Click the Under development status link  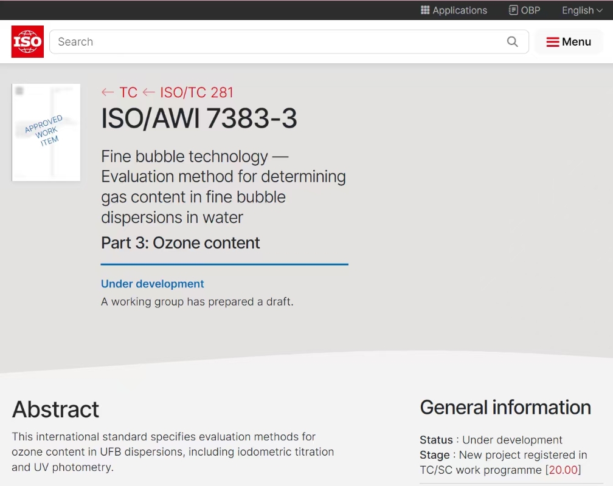pos(153,284)
